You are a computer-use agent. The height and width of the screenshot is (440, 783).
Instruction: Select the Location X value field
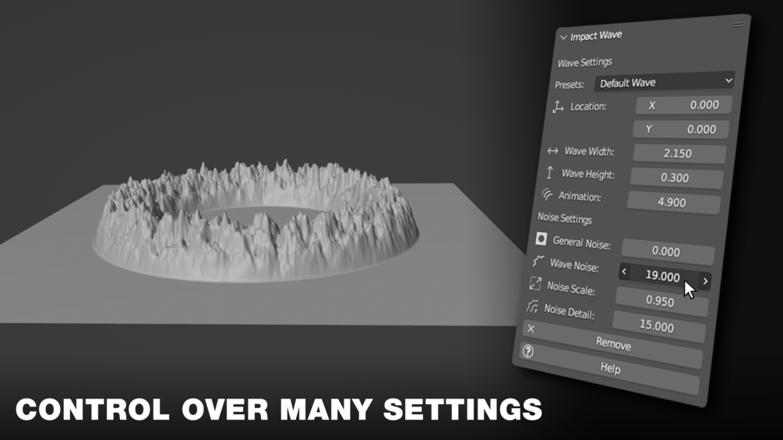click(x=683, y=105)
